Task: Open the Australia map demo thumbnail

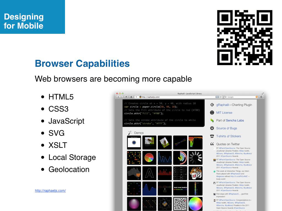Action: pyautogui.click(x=134, y=173)
